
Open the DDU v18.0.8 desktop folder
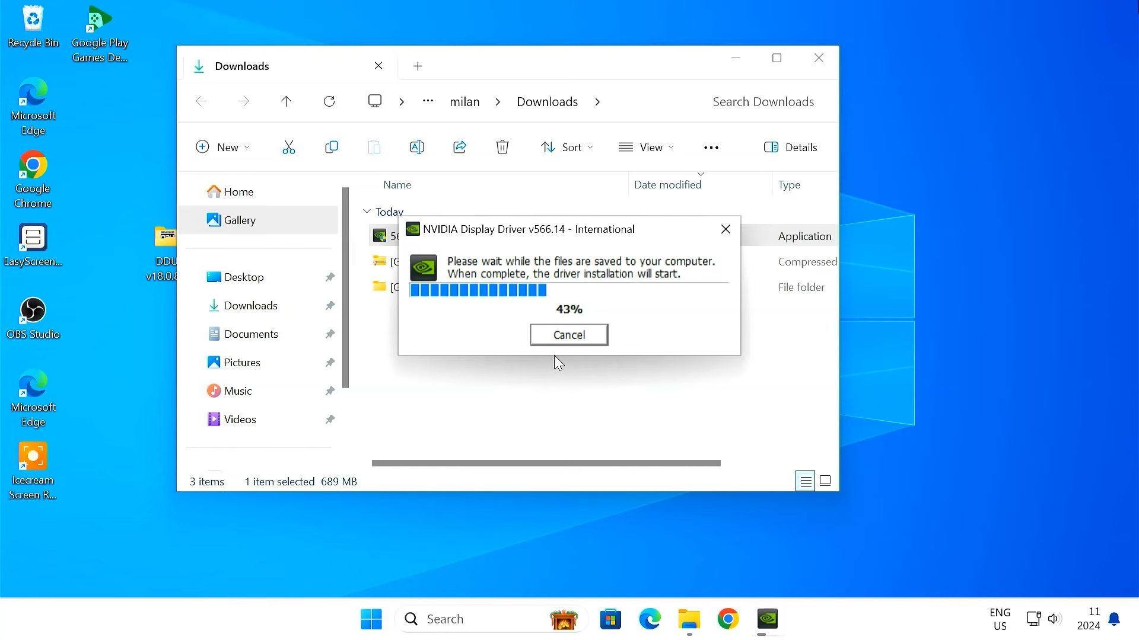164,254
